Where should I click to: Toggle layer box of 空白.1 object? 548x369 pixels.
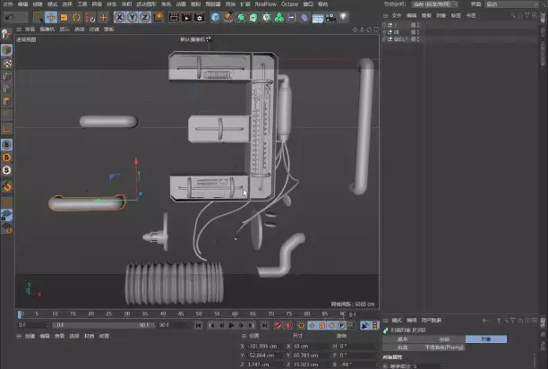413,39
